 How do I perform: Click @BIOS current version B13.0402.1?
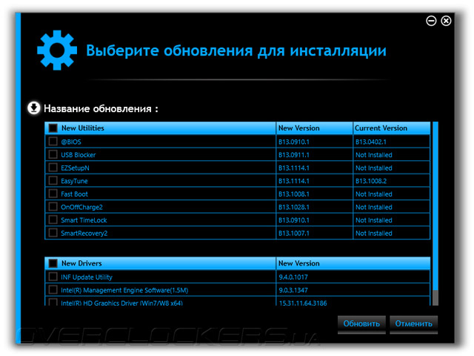[x=370, y=142]
